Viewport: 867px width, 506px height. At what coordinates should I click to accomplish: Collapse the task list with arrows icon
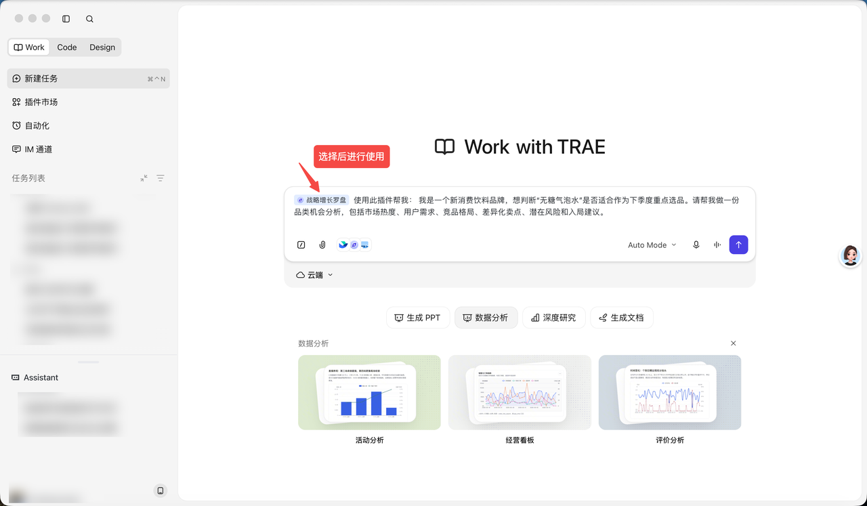coord(144,178)
